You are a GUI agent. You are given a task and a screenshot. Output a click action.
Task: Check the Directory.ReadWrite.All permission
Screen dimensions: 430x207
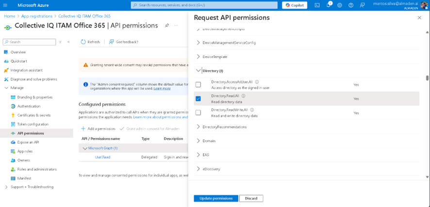198,112
